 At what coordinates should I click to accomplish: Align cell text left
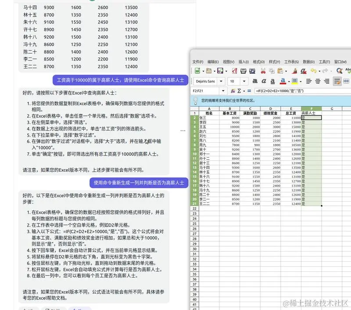309,81
